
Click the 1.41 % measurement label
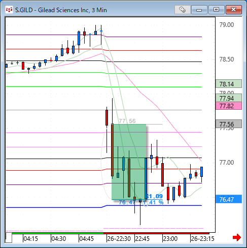(153, 202)
